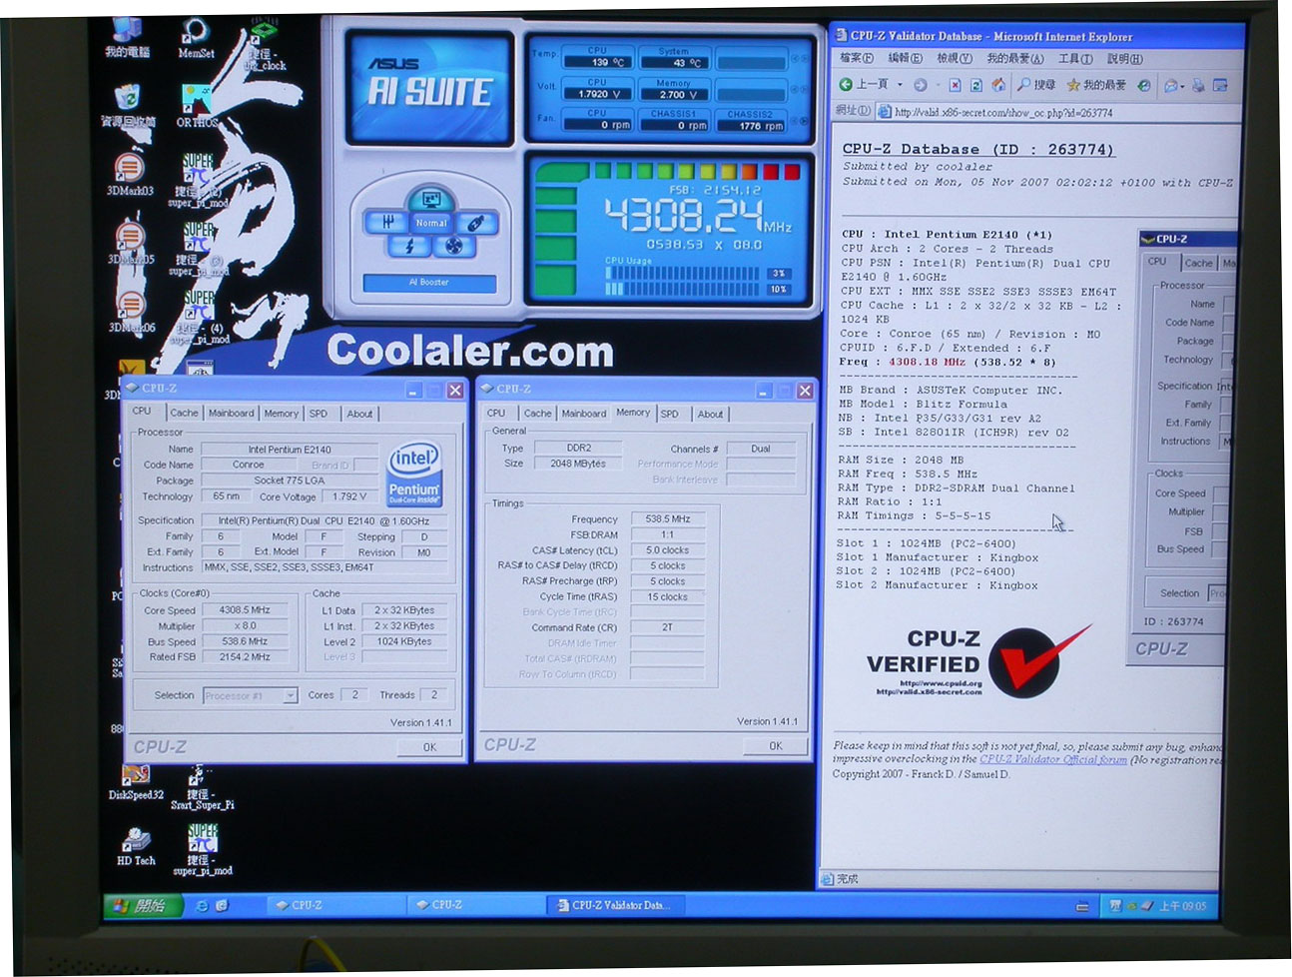Open the IE 工具(T) menu
This screenshot has height=977, width=1292.
click(1075, 59)
